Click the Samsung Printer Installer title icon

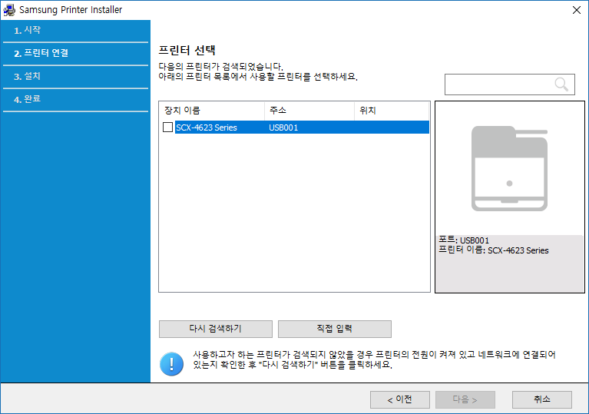click(x=9, y=9)
